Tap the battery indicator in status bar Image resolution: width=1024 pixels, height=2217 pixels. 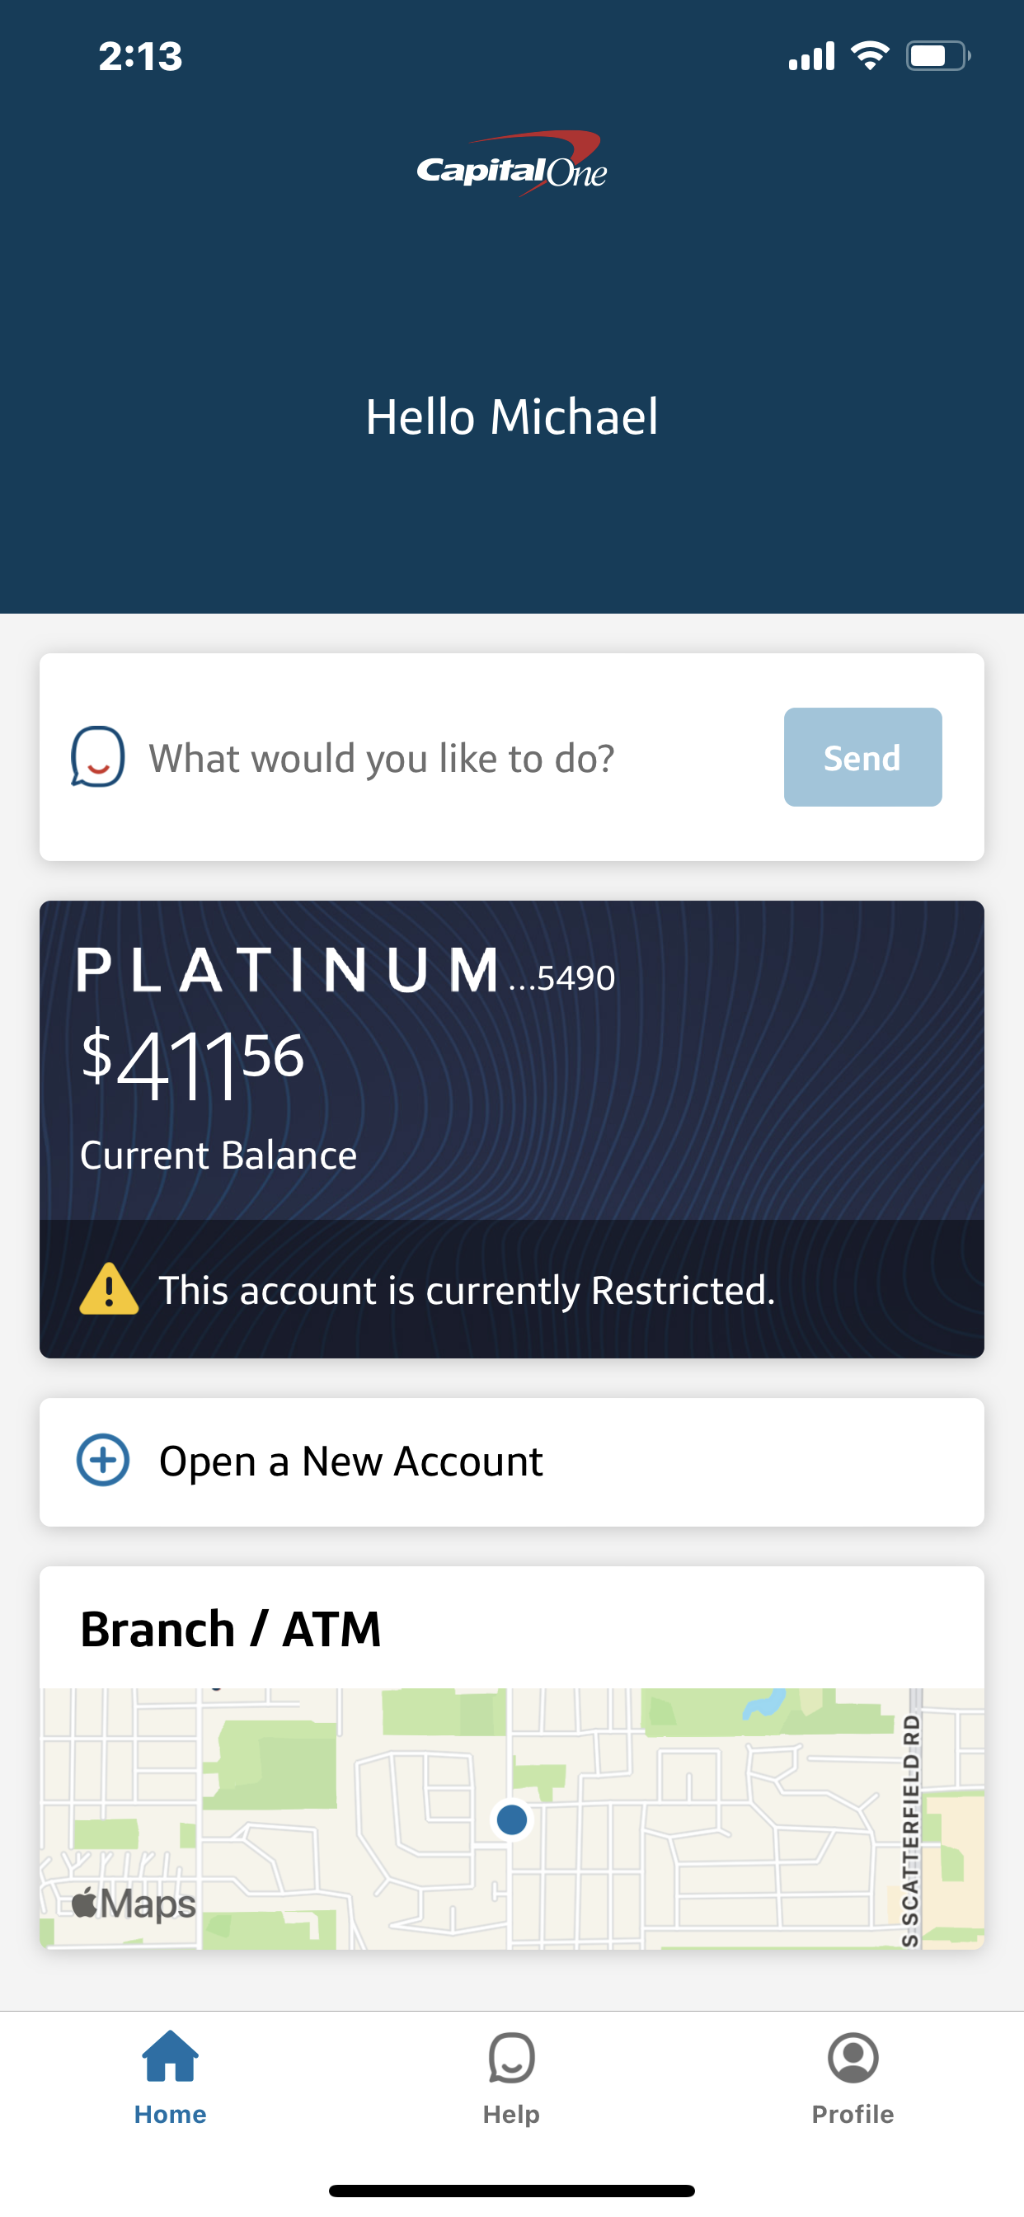point(938,56)
